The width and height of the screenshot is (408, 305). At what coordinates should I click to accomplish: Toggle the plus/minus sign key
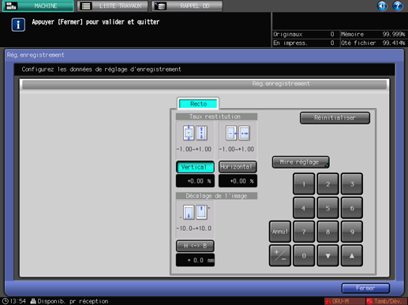point(280,255)
